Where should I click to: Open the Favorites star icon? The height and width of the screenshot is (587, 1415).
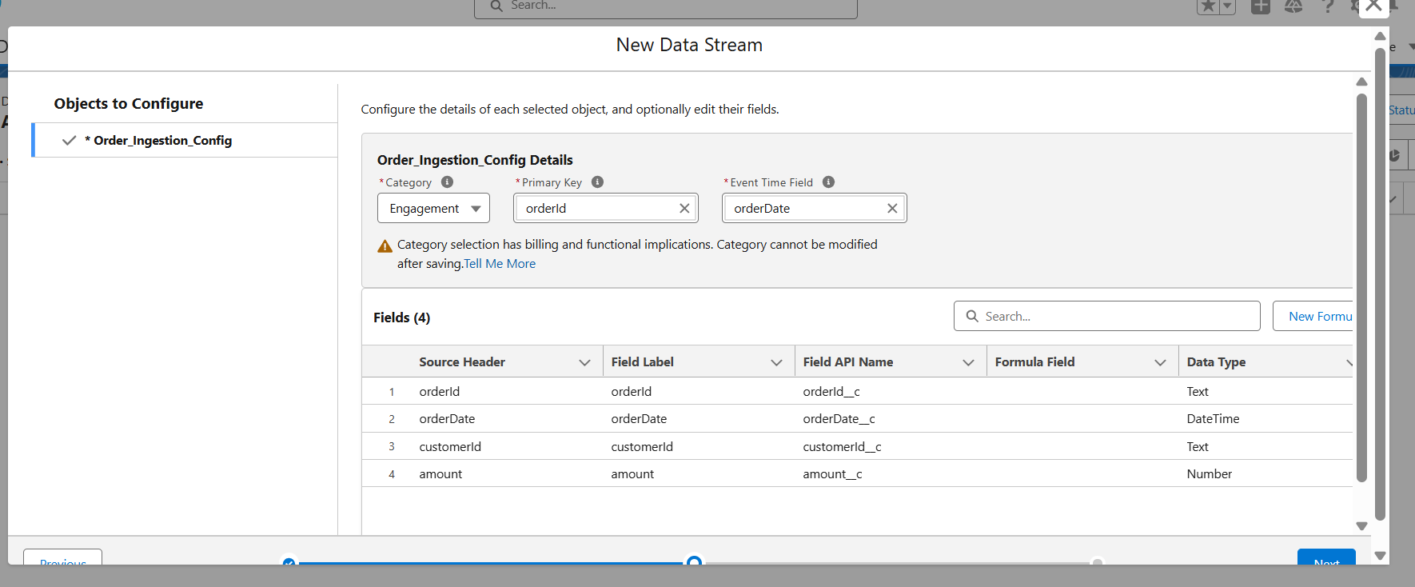pos(1208,6)
